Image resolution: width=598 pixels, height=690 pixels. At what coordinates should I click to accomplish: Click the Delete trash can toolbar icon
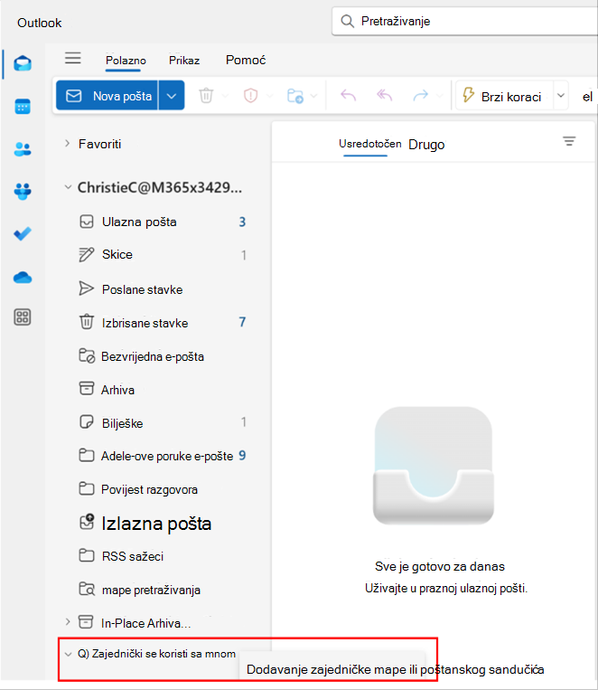click(x=206, y=96)
